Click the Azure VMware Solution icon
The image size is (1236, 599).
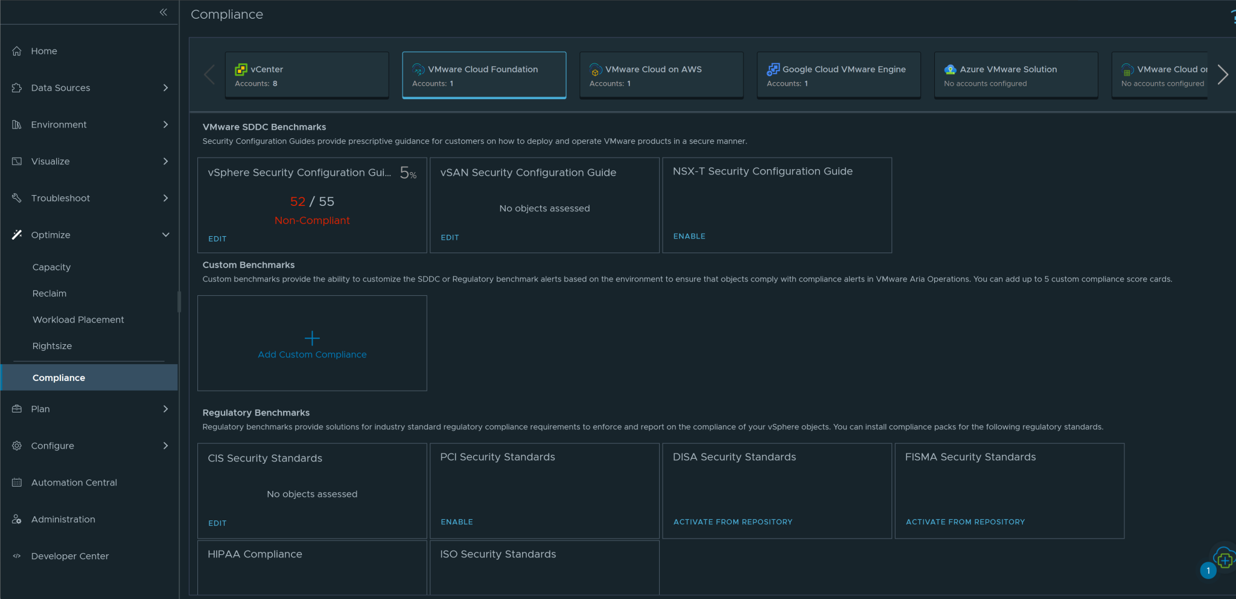click(x=950, y=69)
